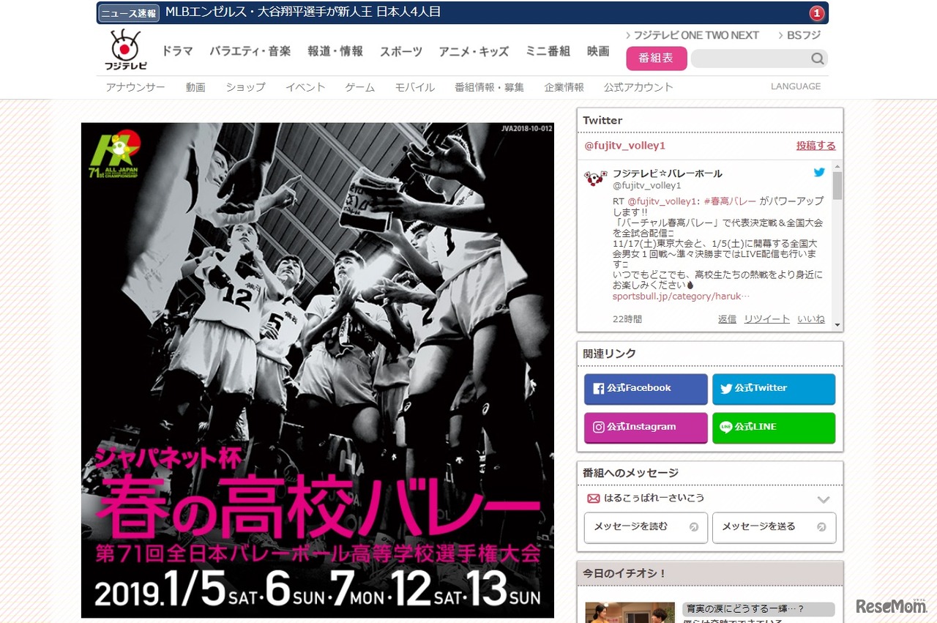Viewport: 937px width, 623px height.
Task: Click the #春高バレー hashtag
Action: 730,201
